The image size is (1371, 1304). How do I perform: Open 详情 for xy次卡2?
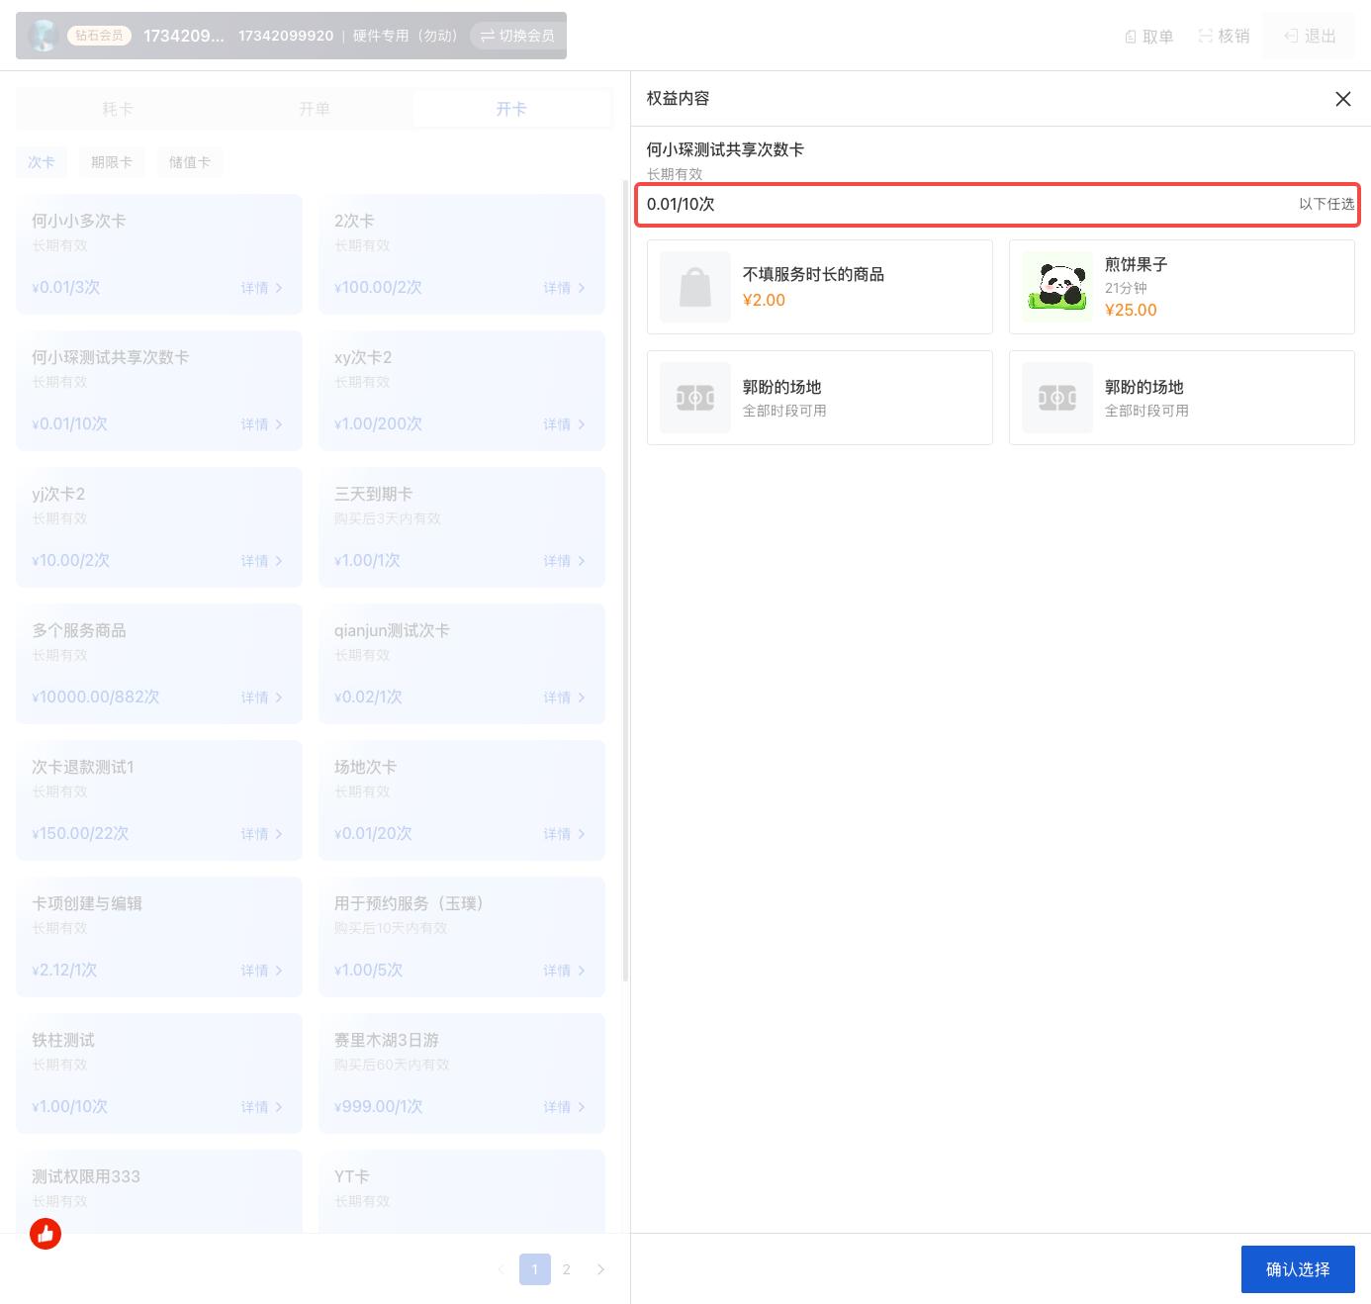pyautogui.click(x=564, y=424)
